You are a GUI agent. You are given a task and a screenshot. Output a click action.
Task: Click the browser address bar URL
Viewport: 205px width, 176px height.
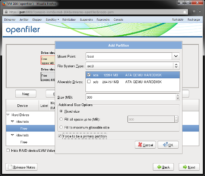click(x=61, y=12)
